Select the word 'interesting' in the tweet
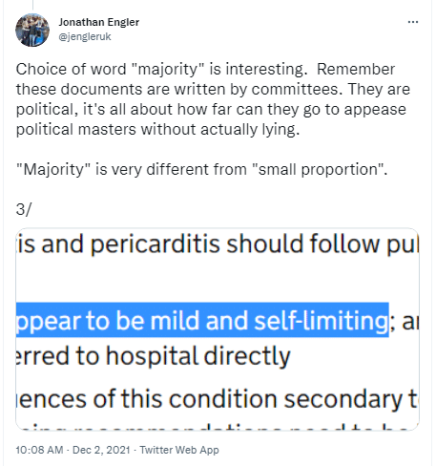This screenshot has width=436, height=466. (266, 70)
